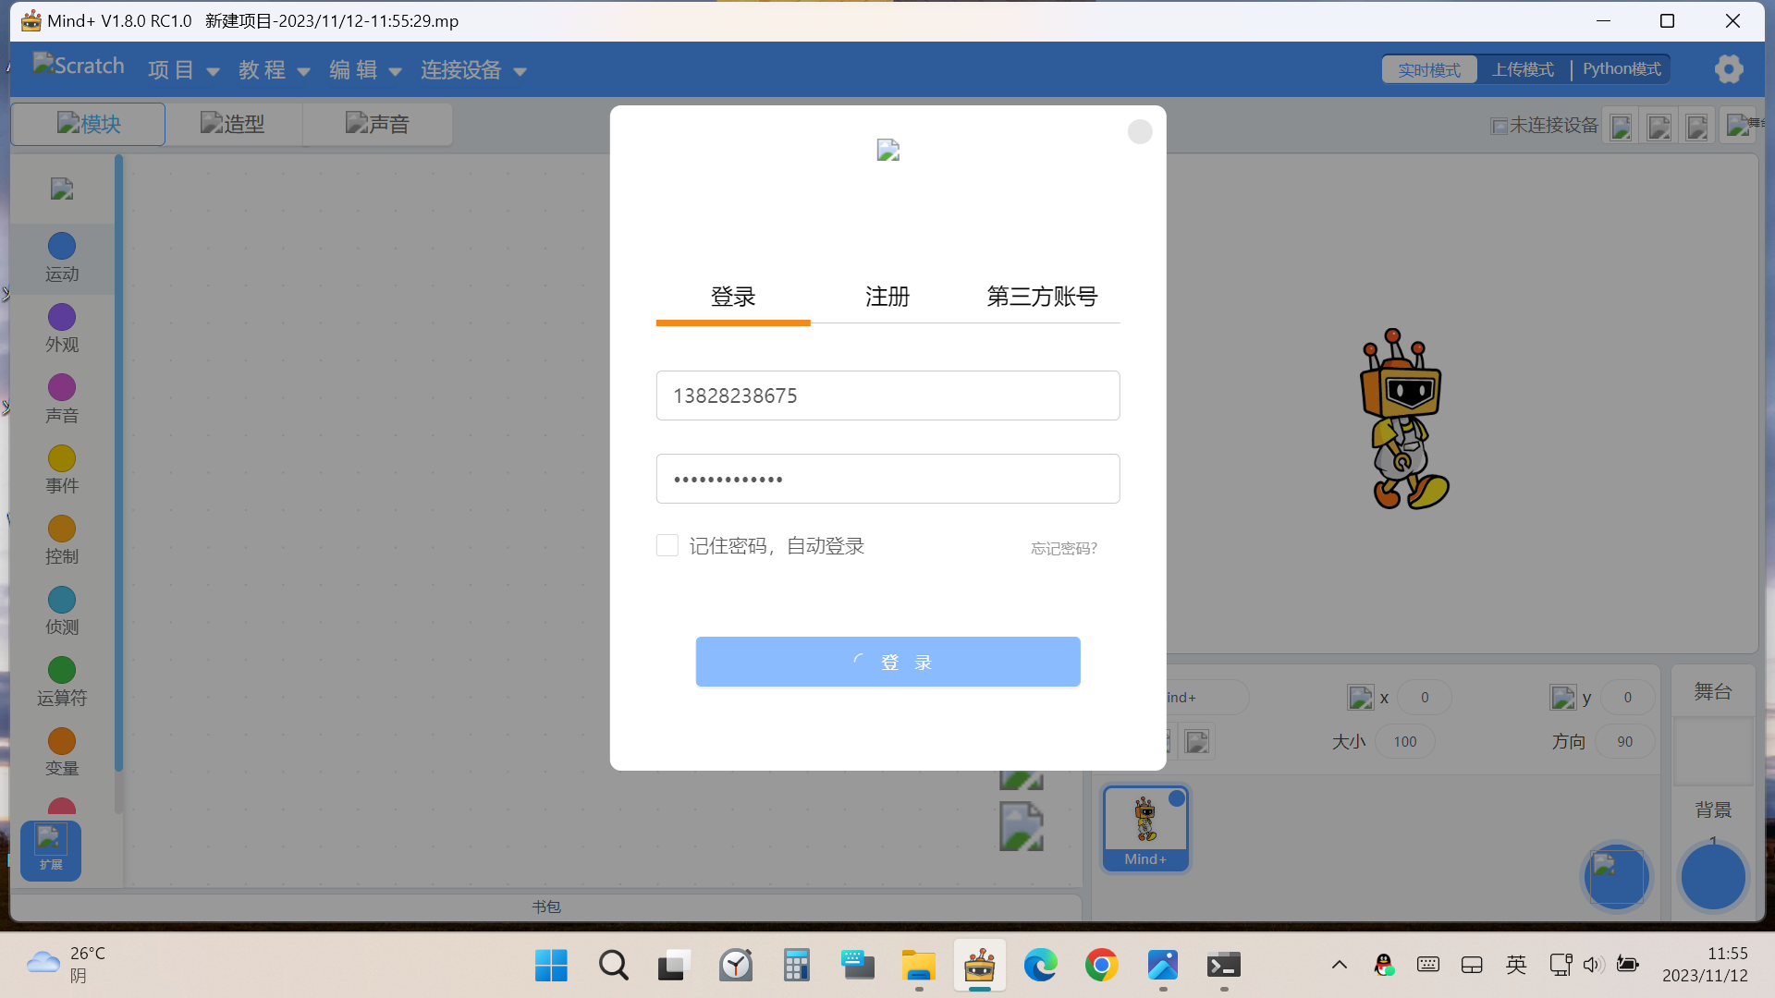The width and height of the screenshot is (1775, 998).
Task: Click the QQ penguin tray icon
Action: pos(1383,965)
